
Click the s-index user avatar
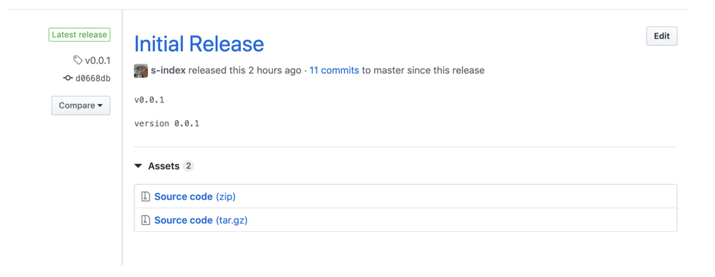pos(141,71)
